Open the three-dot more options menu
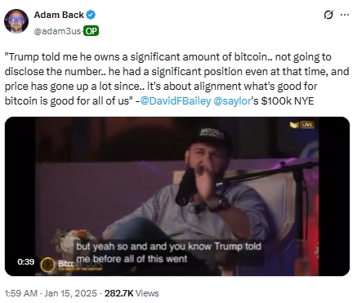This screenshot has height=303, width=357. point(345,15)
